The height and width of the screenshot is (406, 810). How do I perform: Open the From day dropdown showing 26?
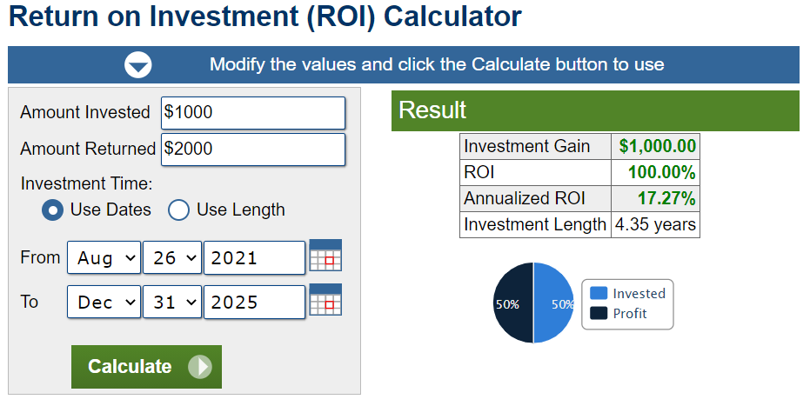172,257
